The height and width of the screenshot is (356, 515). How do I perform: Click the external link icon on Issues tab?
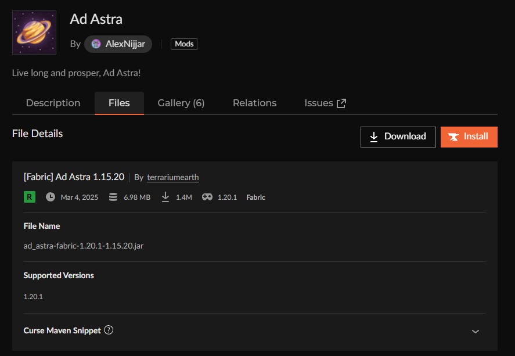point(341,102)
